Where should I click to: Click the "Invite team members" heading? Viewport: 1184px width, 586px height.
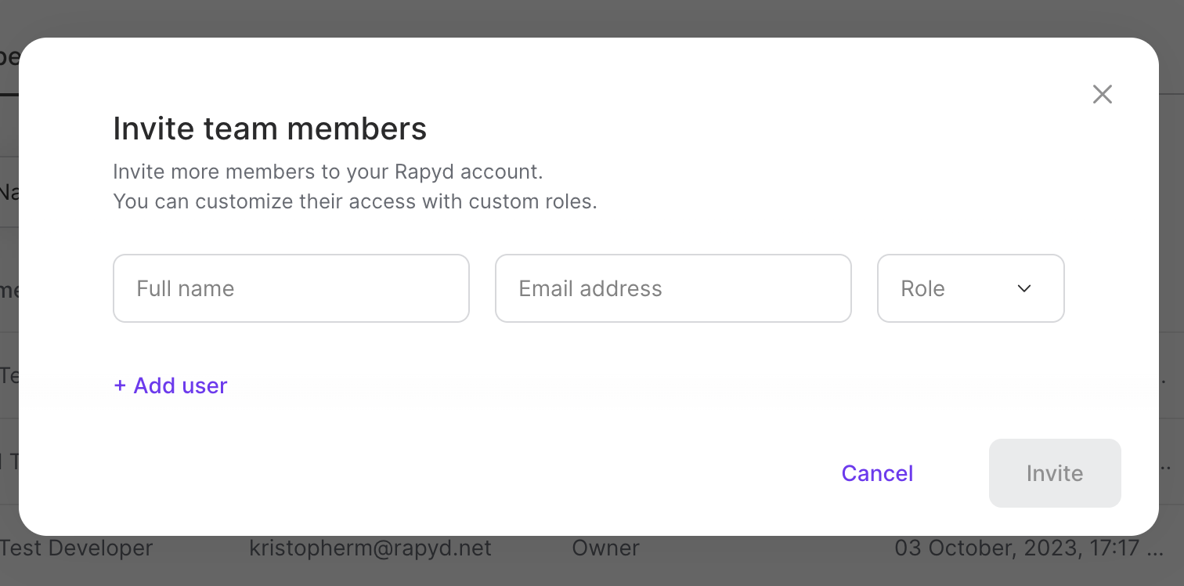(269, 128)
